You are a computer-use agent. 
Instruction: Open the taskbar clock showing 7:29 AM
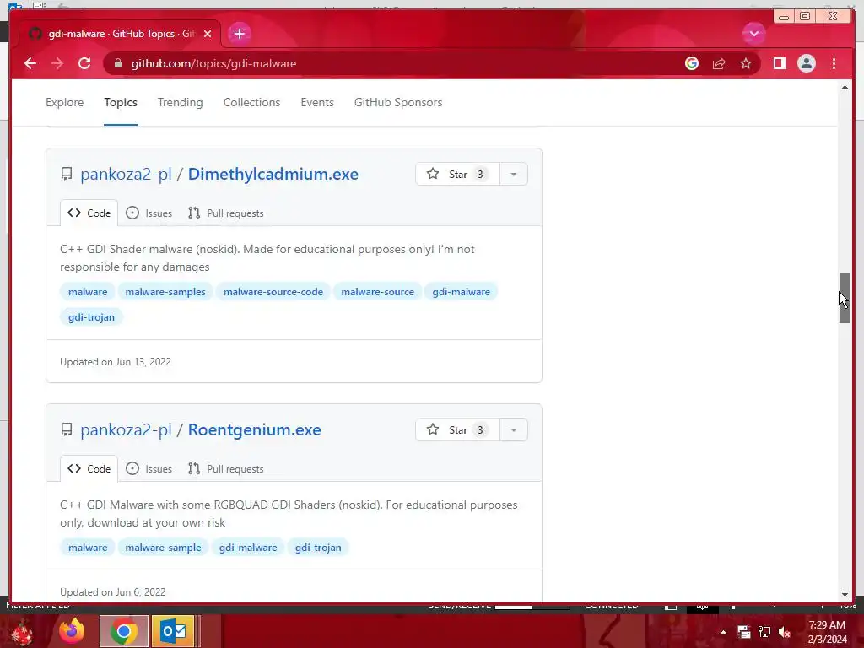[x=827, y=632]
